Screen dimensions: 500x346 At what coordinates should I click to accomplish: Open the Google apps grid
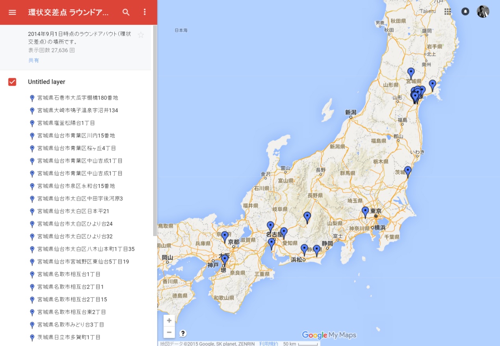click(448, 11)
